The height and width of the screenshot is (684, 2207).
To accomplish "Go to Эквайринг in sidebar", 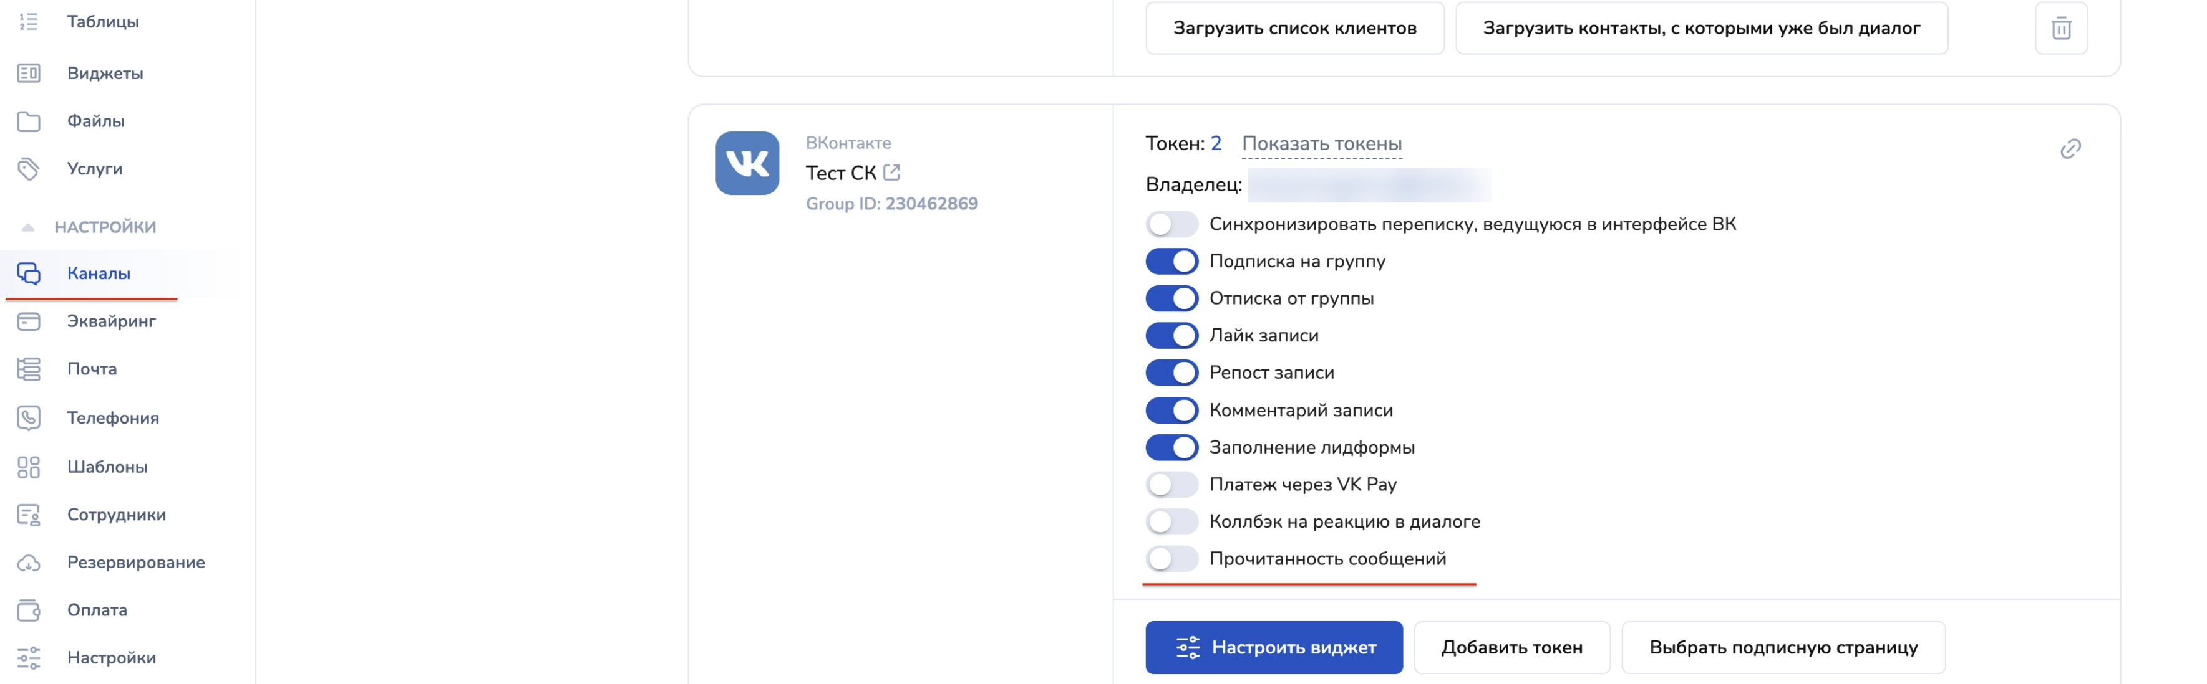I will (112, 321).
